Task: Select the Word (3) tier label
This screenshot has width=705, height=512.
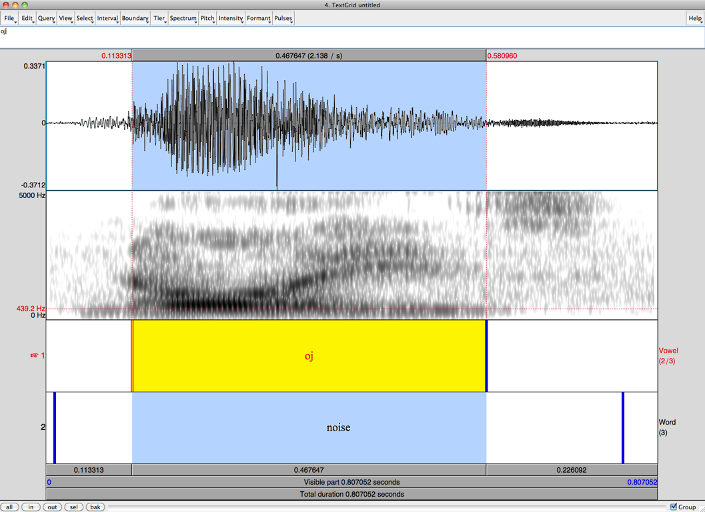Action: tap(667, 427)
